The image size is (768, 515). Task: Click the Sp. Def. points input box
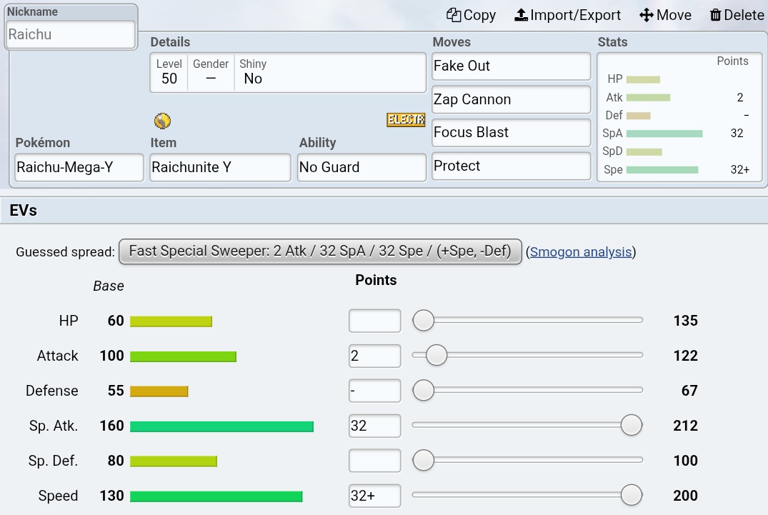374,461
